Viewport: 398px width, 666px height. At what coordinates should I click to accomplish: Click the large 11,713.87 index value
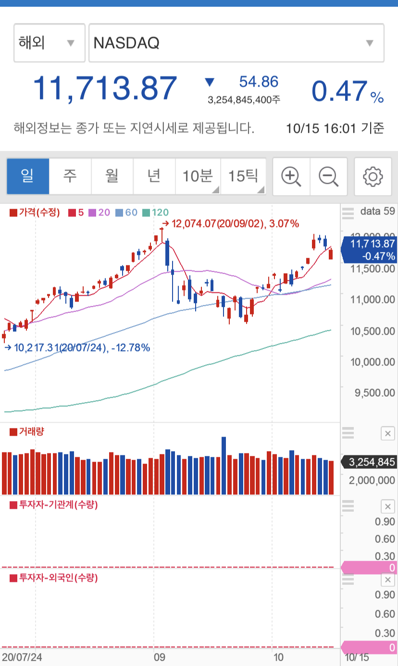(105, 88)
